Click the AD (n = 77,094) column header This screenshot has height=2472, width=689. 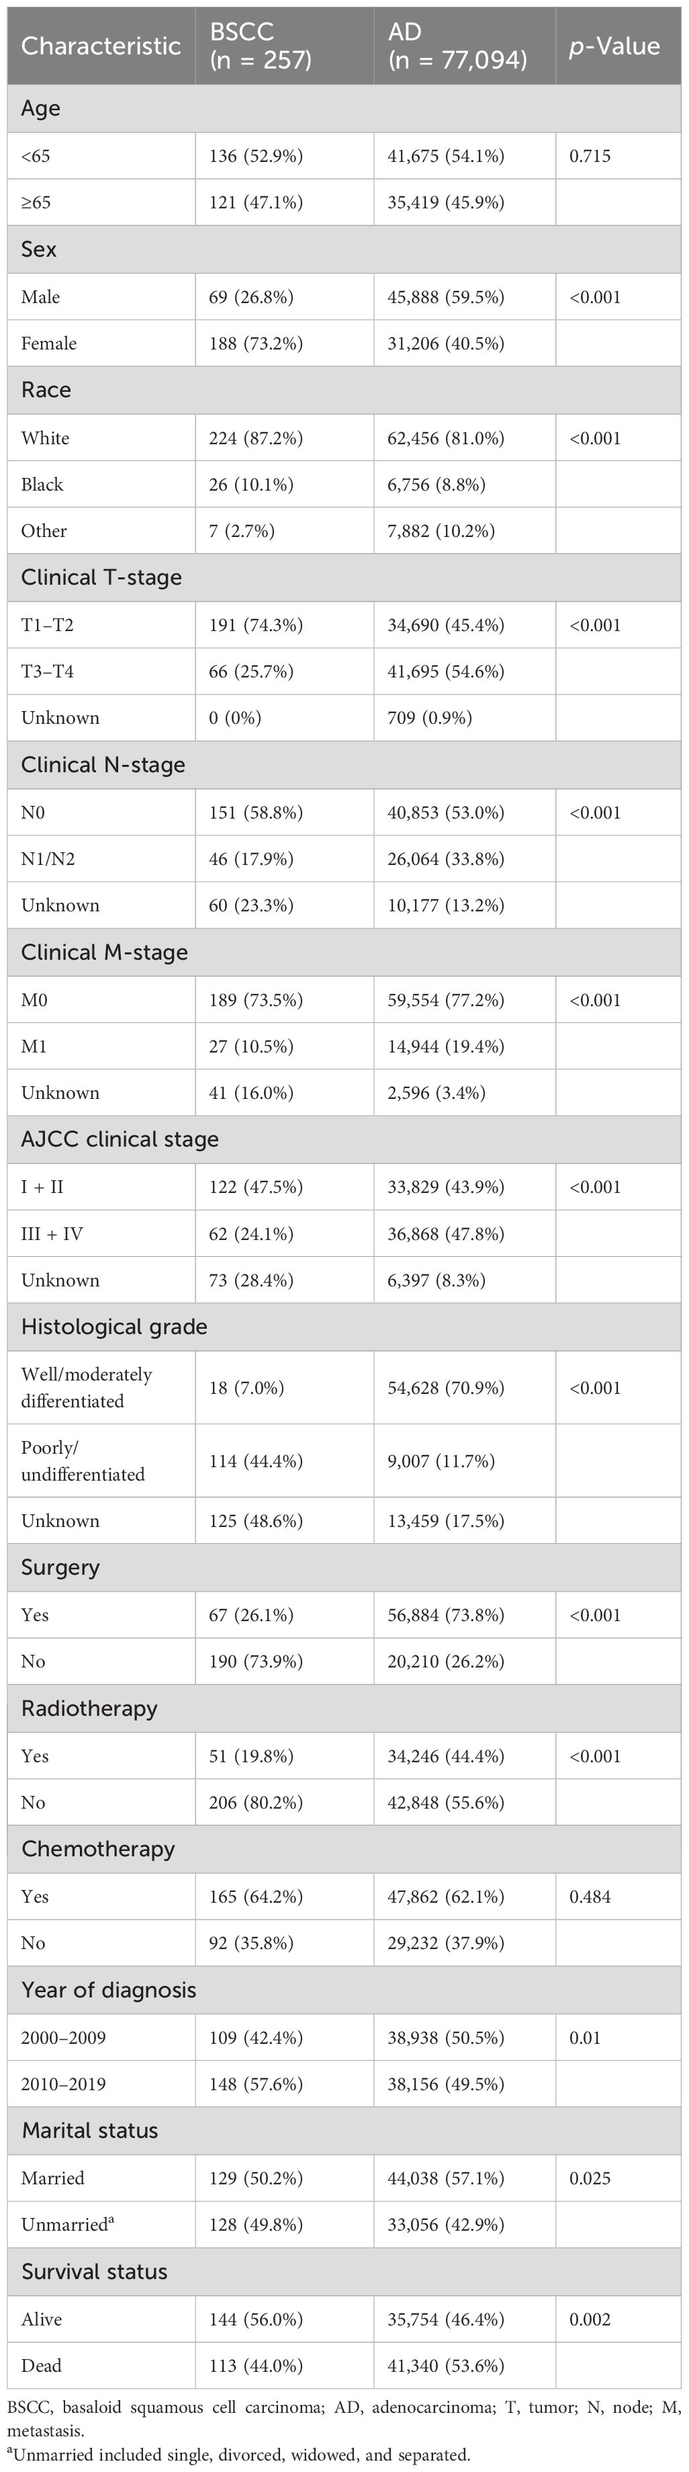pyautogui.click(x=457, y=45)
